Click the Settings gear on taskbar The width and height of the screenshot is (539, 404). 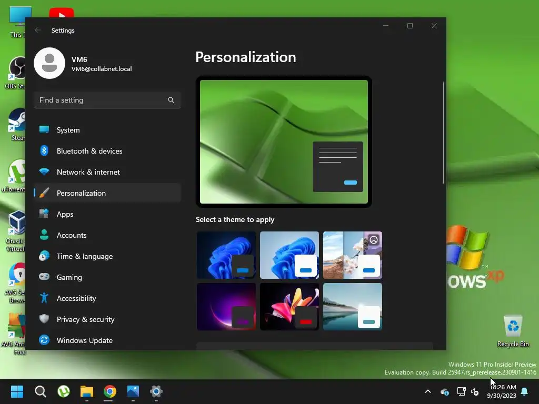click(156, 391)
